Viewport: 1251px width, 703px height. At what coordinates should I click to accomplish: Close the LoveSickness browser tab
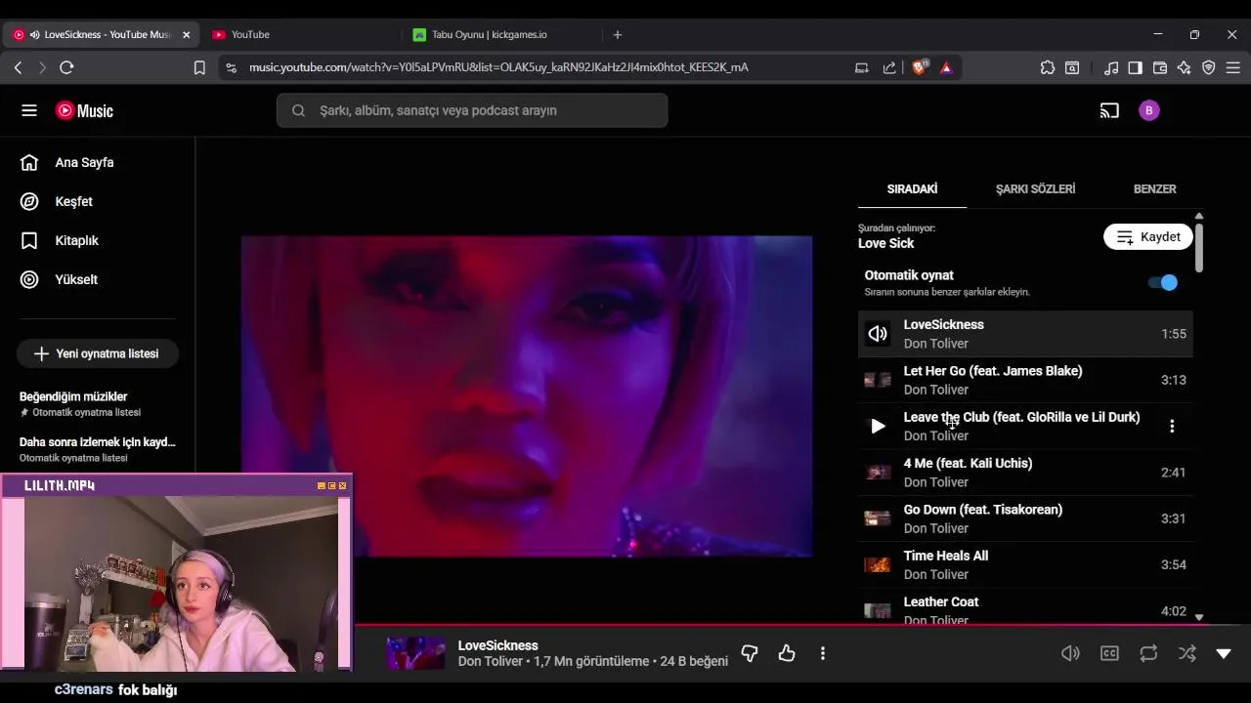[x=186, y=34]
